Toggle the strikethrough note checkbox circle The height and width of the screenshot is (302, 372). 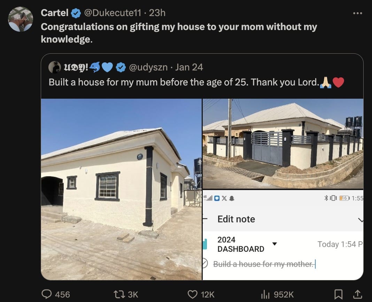[x=205, y=264]
